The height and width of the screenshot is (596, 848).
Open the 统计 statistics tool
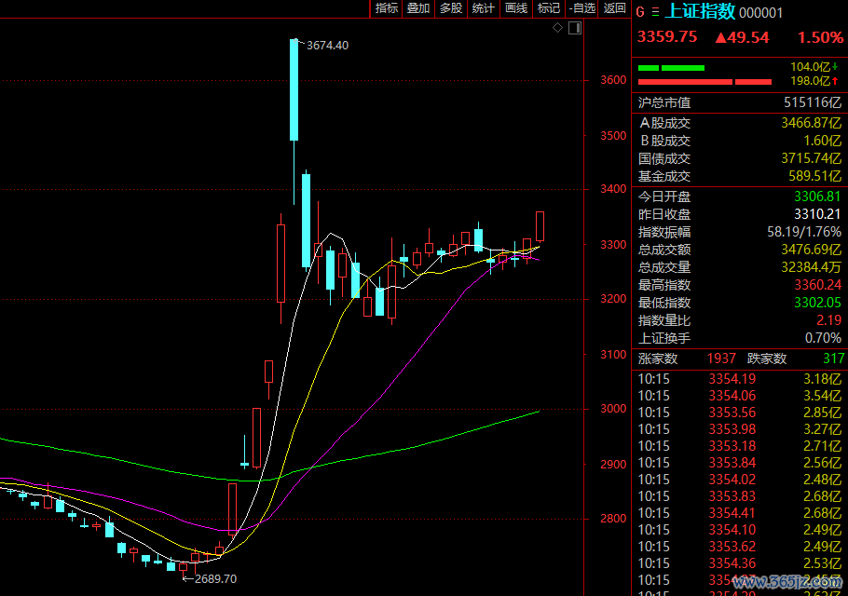[x=483, y=8]
